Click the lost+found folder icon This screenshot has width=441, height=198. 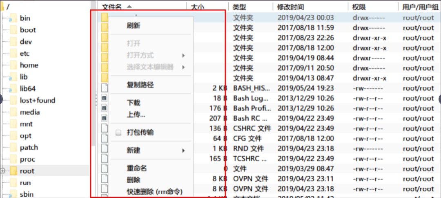[x=13, y=100]
